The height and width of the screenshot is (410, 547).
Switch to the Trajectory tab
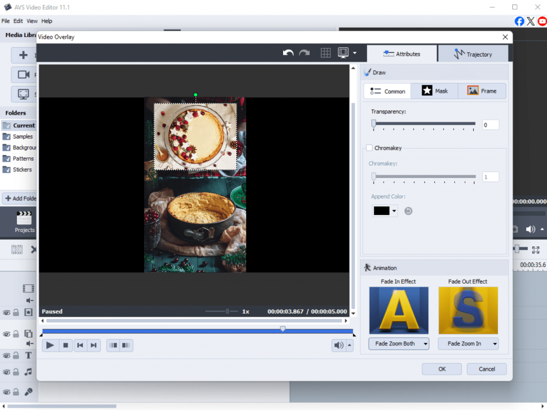point(473,54)
